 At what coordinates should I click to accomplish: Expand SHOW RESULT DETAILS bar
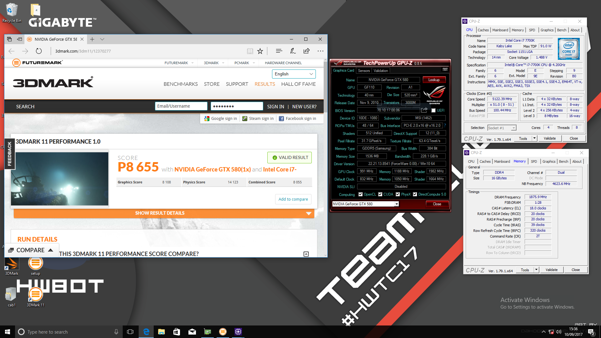click(164, 213)
